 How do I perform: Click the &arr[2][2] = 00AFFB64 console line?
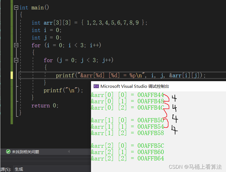tap(127, 158)
